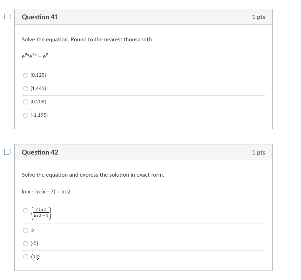Choose answer {0.208}
Image resolution: width=301 pixels, height=280 pixels.
tap(25, 102)
